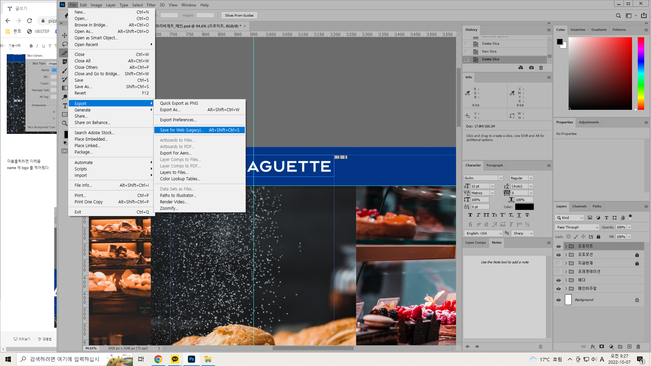Enable All Caps in Character panel
Screen dimensions: 651x366
pyautogui.click(x=486, y=215)
